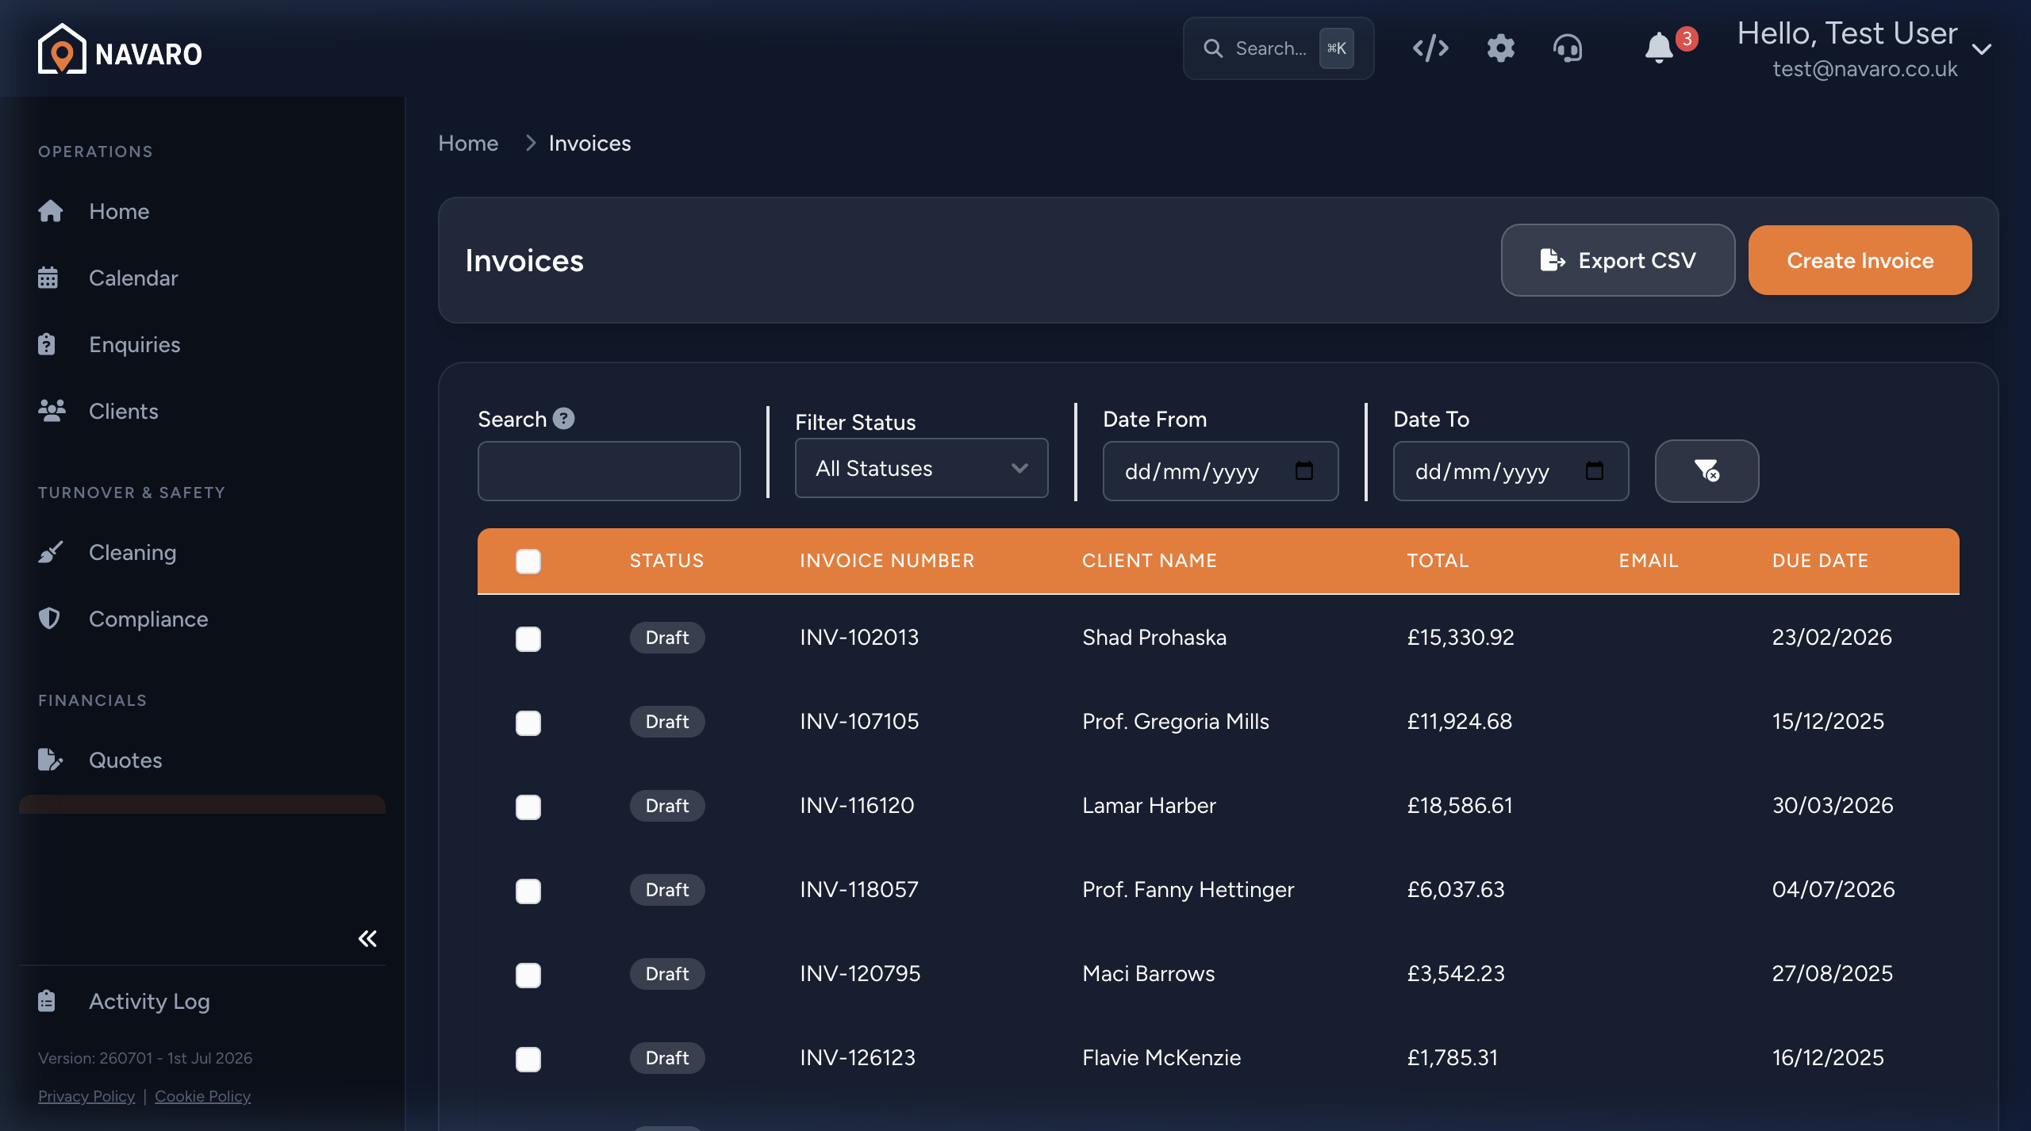Click the Export CSV button
The width and height of the screenshot is (2031, 1131).
[x=1618, y=260]
